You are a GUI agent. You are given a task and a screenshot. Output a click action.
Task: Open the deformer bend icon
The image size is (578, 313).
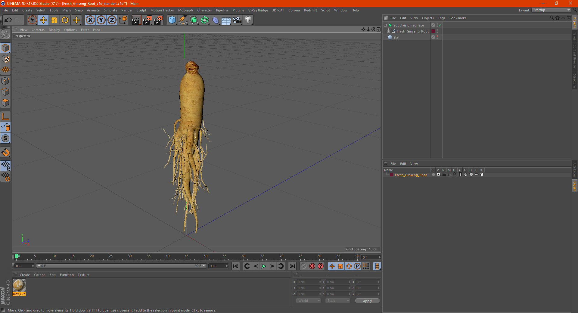tap(216, 20)
